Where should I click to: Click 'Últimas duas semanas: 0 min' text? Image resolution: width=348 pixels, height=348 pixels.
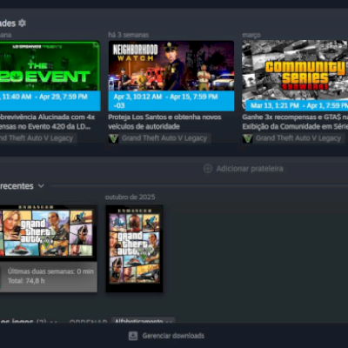[50, 271]
